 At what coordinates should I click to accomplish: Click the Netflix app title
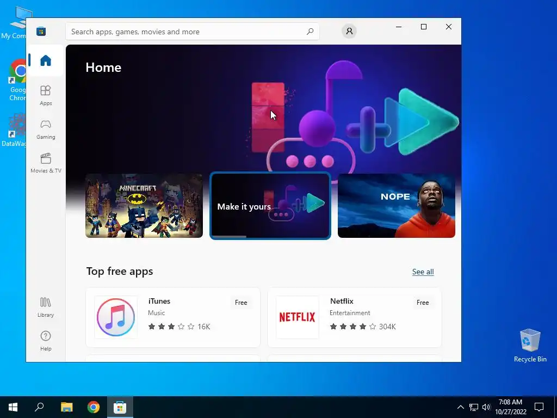342,301
